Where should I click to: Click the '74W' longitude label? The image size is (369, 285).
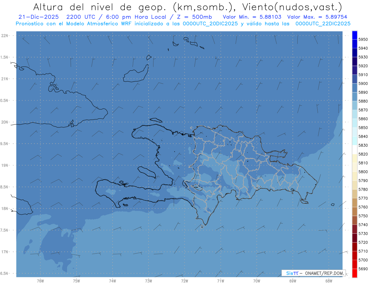[113, 281]
